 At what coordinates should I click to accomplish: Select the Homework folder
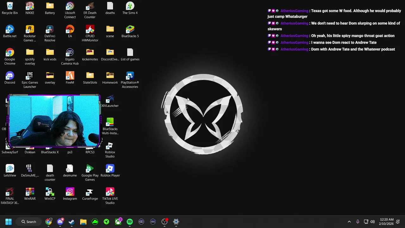coord(110,78)
